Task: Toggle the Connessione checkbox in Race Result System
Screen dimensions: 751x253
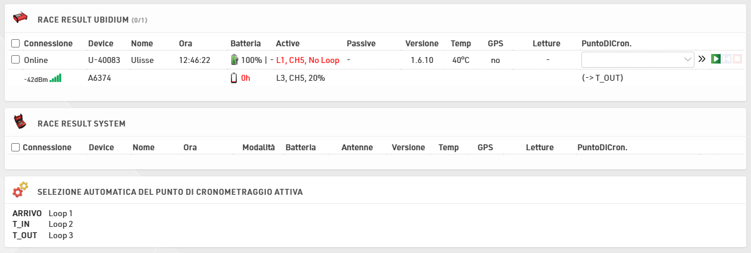Action: click(15, 147)
